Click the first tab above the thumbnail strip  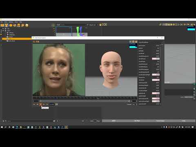58,25
